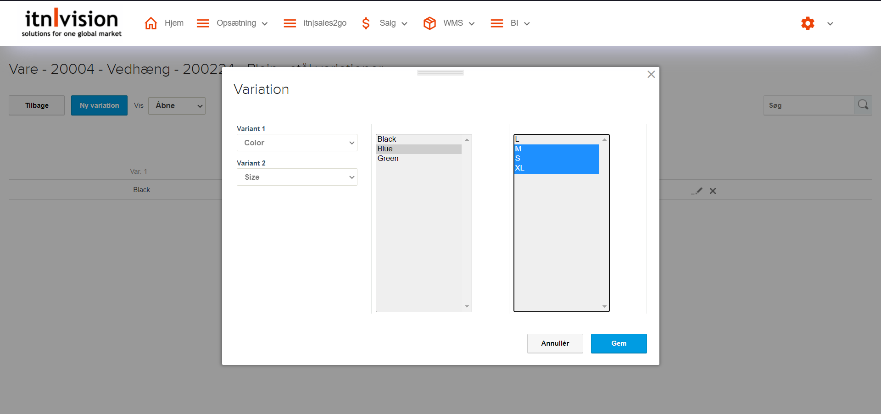Close the Variation dialog
881x414 pixels.
(x=651, y=74)
